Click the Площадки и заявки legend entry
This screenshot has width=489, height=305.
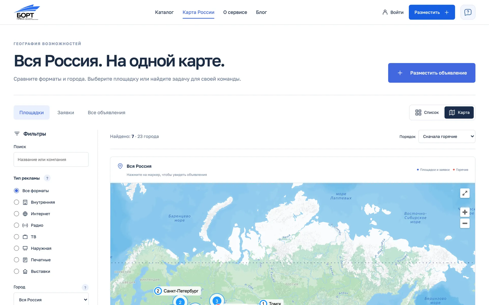433,170
